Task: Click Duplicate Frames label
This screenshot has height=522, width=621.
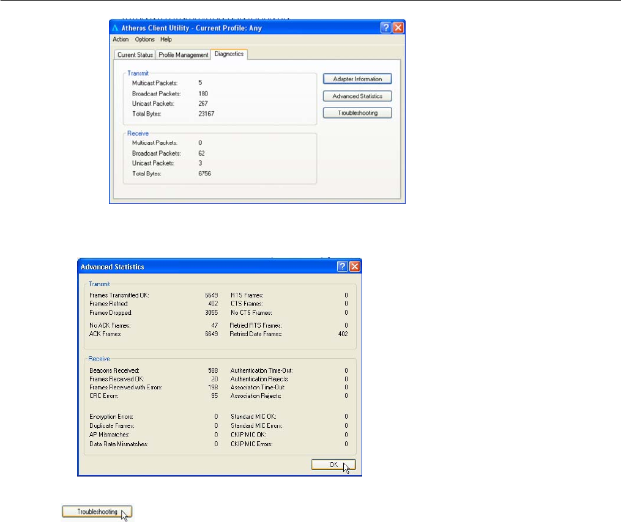Action: pyautogui.click(x=112, y=425)
